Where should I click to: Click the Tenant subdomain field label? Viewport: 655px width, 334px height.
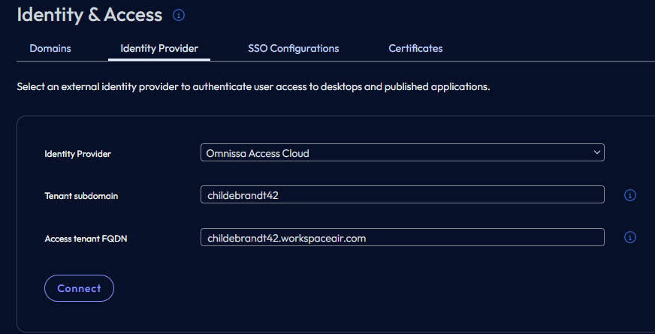pyautogui.click(x=81, y=196)
